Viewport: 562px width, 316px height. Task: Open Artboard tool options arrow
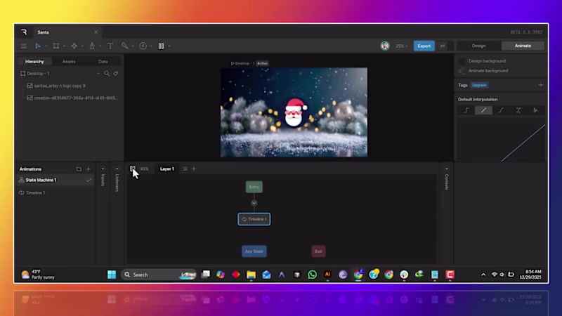64,46
